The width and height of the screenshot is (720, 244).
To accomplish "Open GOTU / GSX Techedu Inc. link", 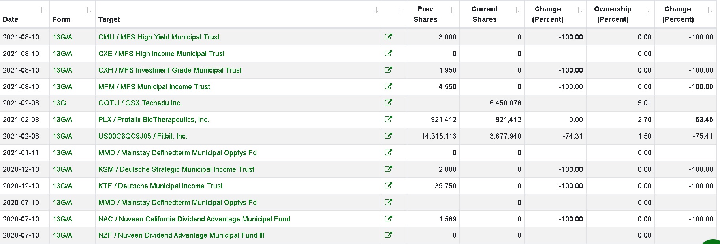I will pos(140,103).
